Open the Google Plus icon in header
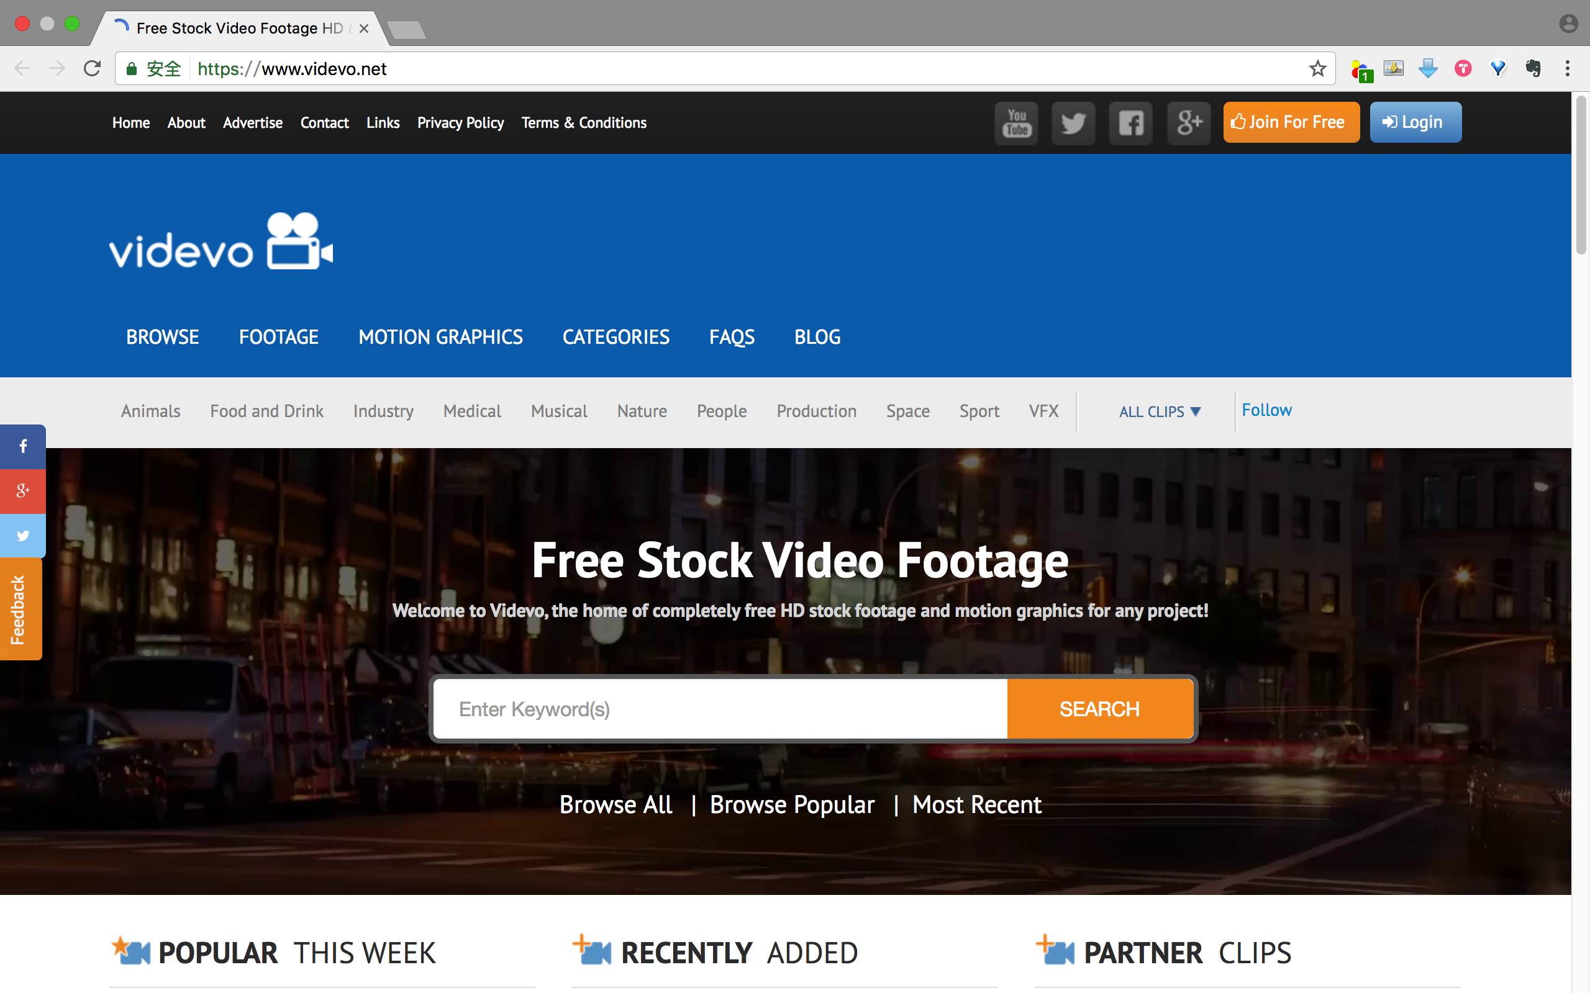 [1189, 123]
